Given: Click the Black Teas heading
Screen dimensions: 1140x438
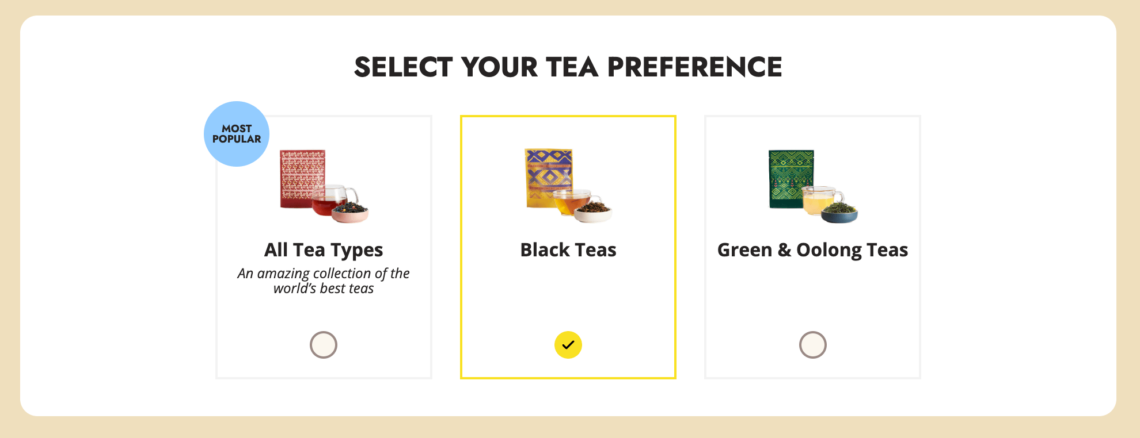Looking at the screenshot, I should coord(568,250).
